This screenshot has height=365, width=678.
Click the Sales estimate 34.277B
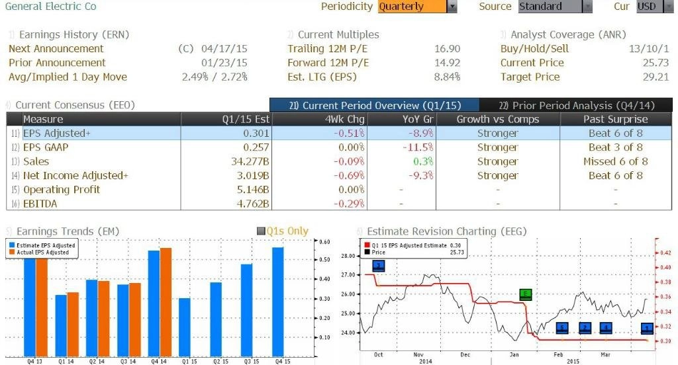pyautogui.click(x=250, y=161)
